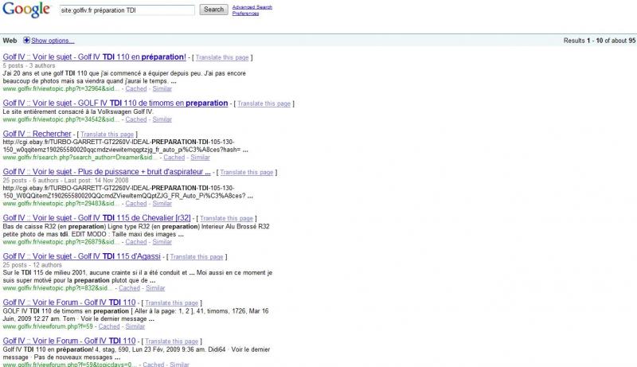Open Similar link for viewtopic t=32964 result

tap(162, 88)
